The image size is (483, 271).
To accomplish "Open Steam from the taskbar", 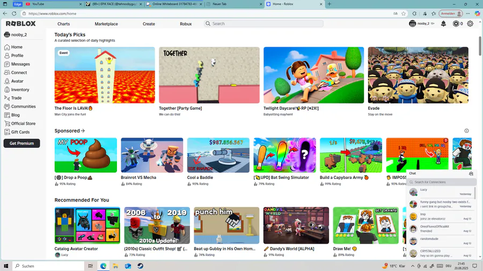I will point(140,266).
